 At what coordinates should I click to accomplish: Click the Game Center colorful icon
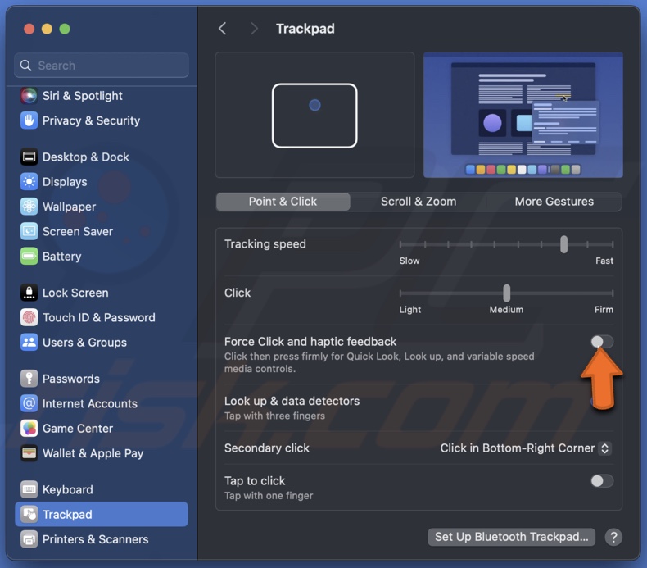[29, 429]
